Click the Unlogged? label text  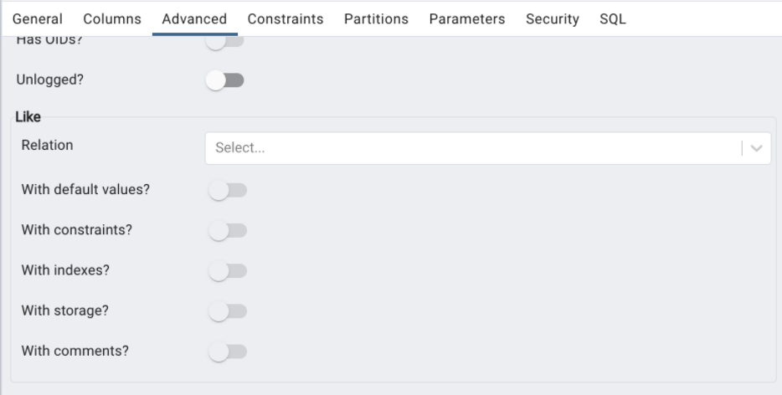tap(50, 80)
